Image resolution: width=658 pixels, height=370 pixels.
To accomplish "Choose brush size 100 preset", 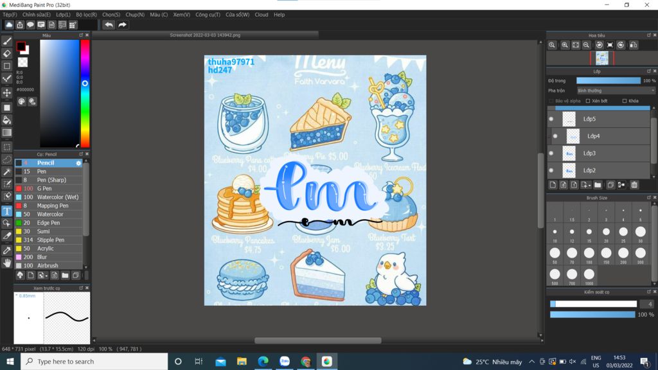I will tap(589, 253).
